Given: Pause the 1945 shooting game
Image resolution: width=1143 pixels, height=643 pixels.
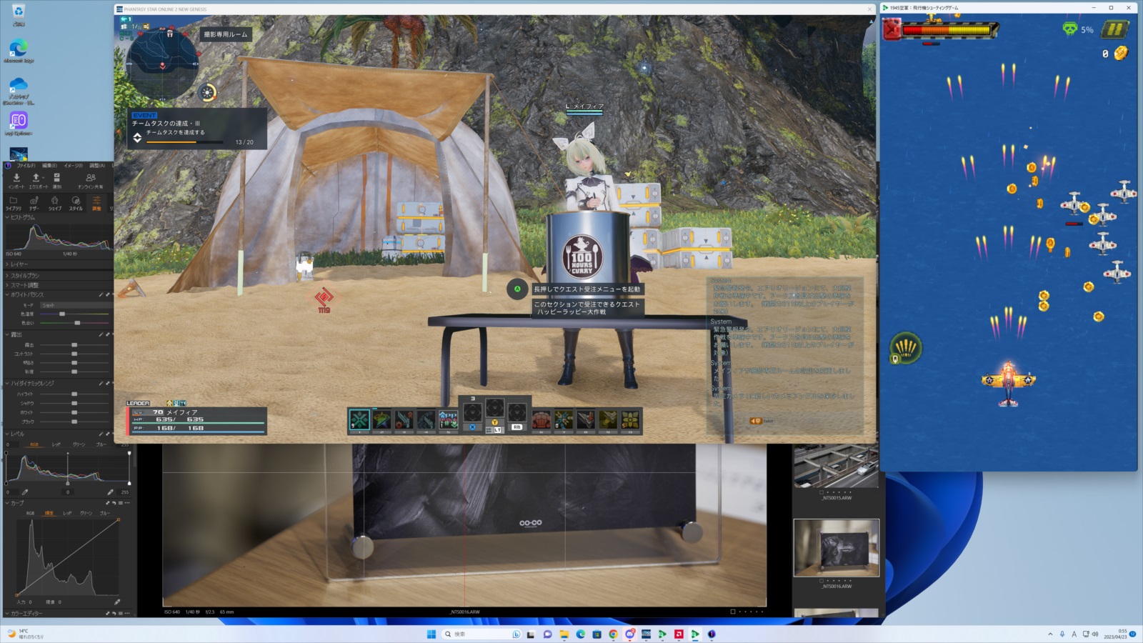Looking at the screenshot, I should click(x=1114, y=29).
